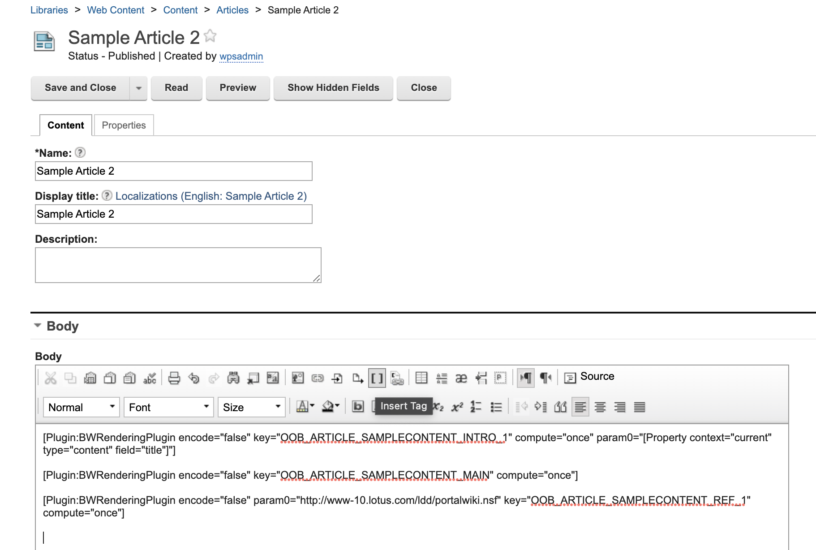This screenshot has width=816, height=550.
Task: Insert a special character (æ) in the Body
Action: point(461,378)
